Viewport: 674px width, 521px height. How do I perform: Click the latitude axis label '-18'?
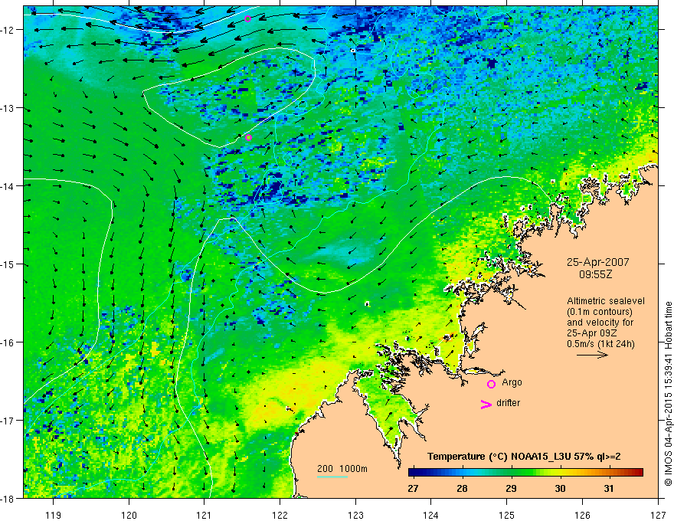pyautogui.click(x=8, y=498)
